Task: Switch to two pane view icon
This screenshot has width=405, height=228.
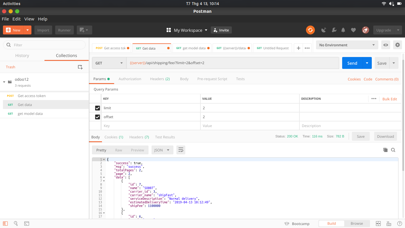Action: (378, 224)
